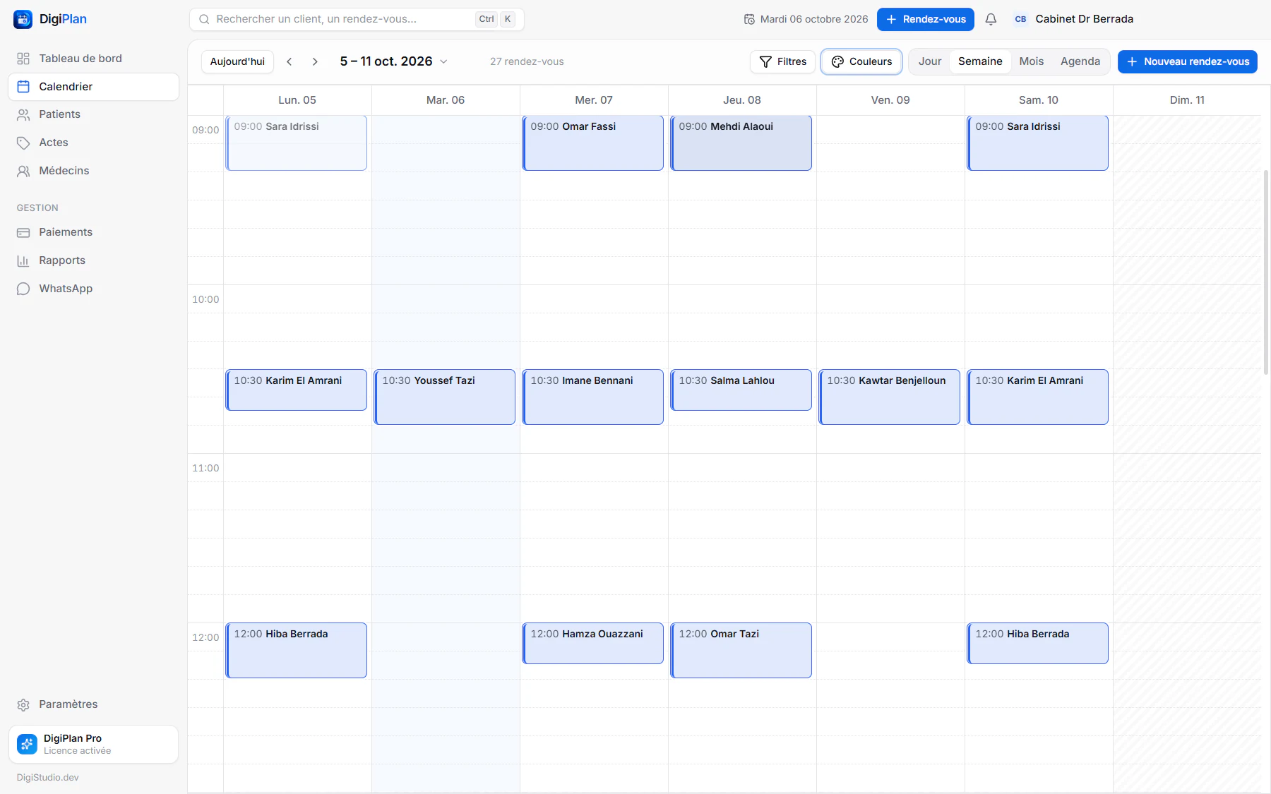The width and height of the screenshot is (1271, 794).
Task: Open Patients section in sidebar
Action: (93, 114)
